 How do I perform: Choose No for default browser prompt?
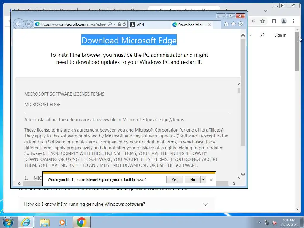(x=192, y=180)
